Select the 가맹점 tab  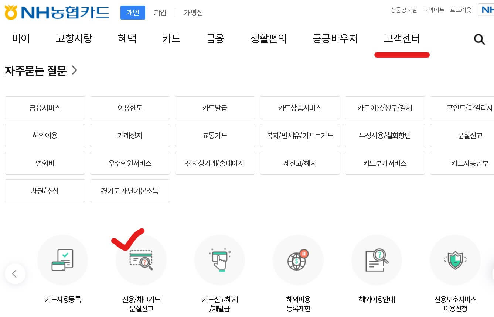193,12
